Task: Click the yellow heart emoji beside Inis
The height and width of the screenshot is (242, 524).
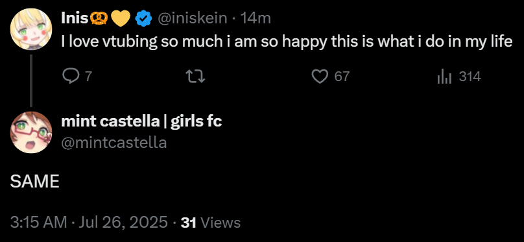Action: [x=120, y=19]
